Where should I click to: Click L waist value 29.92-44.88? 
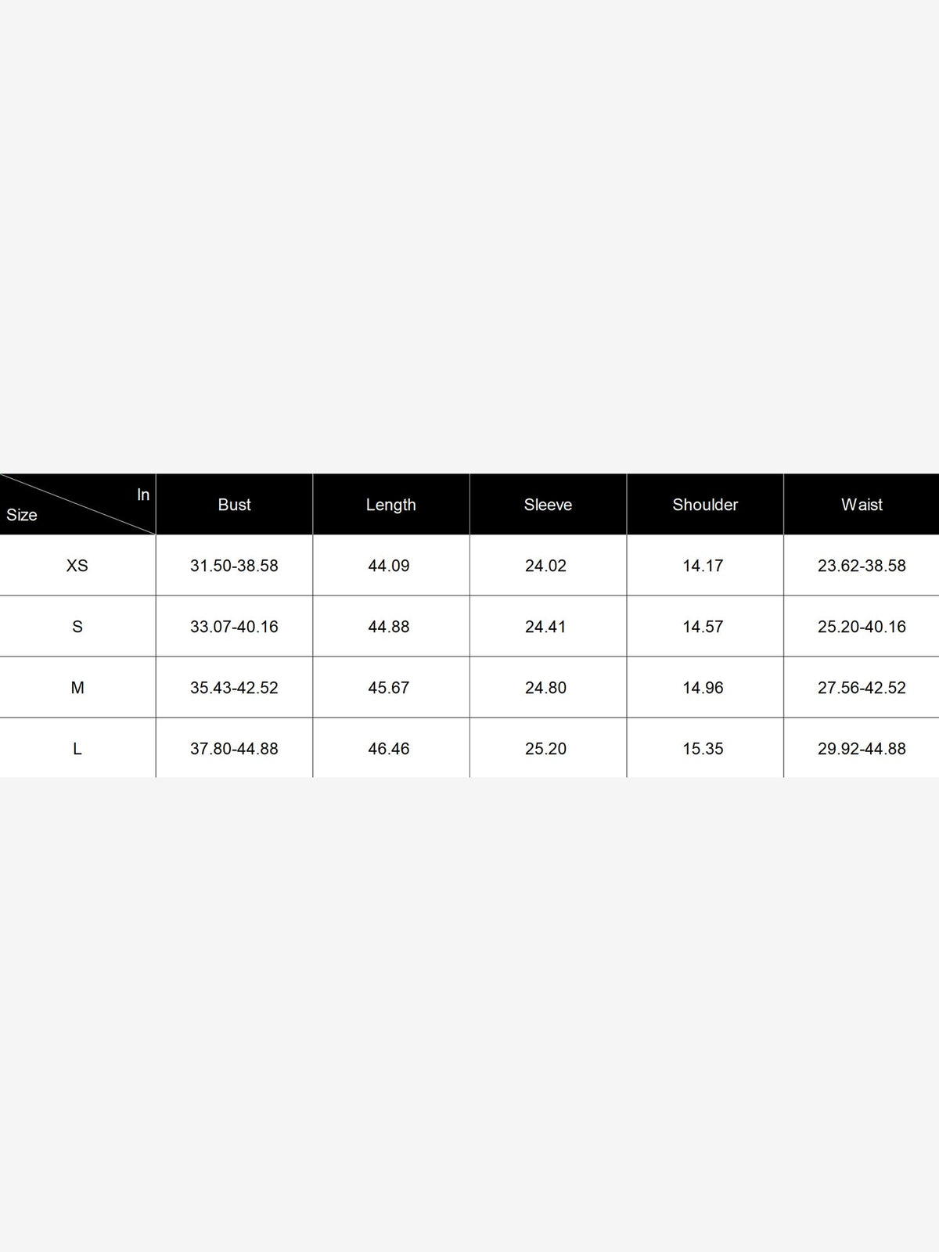click(x=862, y=748)
